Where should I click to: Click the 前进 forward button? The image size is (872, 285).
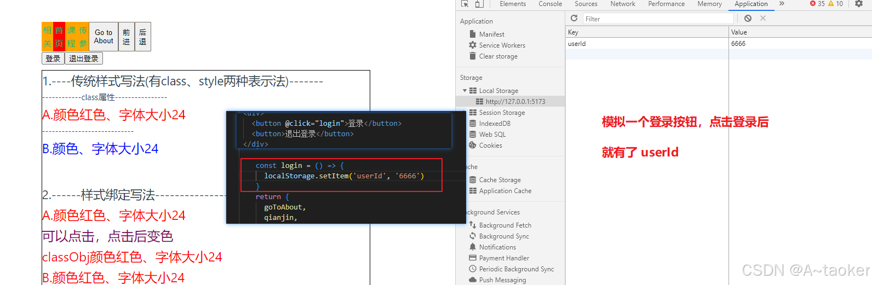tap(127, 37)
